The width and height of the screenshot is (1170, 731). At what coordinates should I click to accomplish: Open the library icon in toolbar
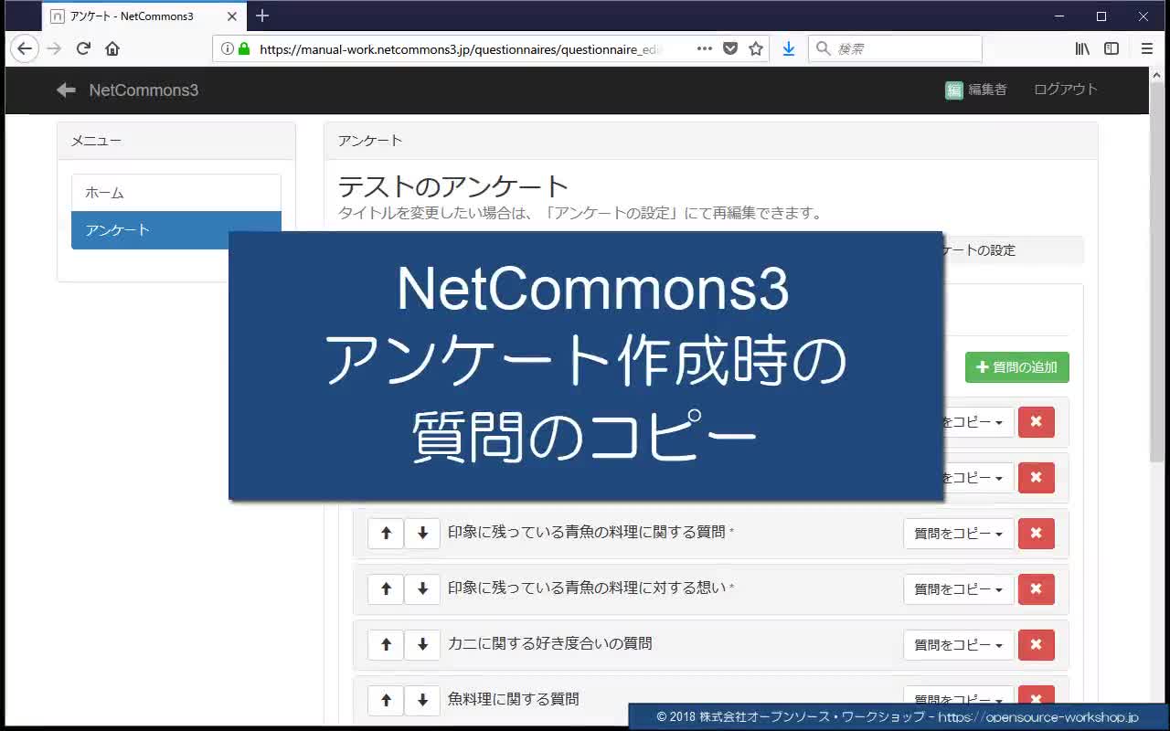(1082, 48)
